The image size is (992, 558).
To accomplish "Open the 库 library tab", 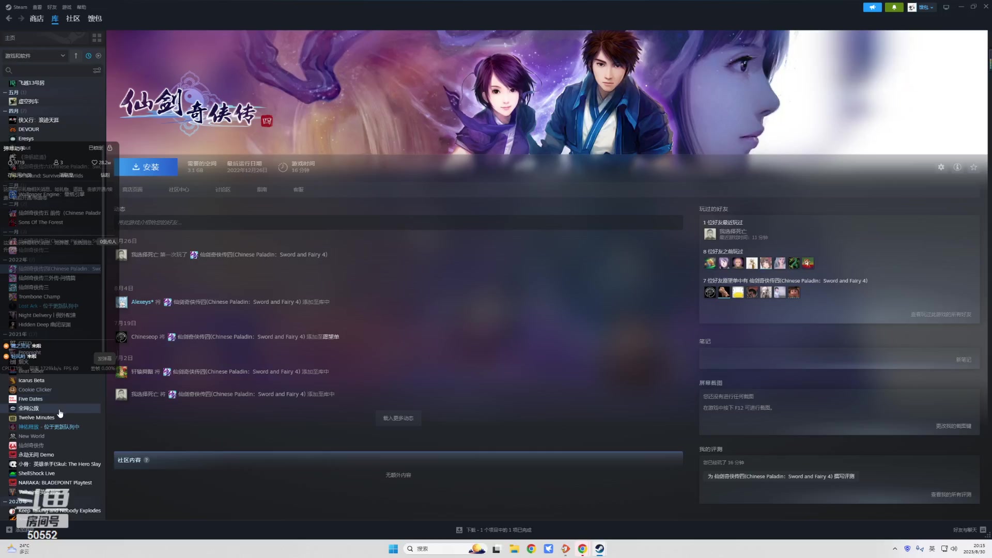I will pyautogui.click(x=55, y=19).
